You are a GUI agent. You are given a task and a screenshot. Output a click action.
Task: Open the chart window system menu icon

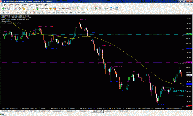click(x=2, y=5)
